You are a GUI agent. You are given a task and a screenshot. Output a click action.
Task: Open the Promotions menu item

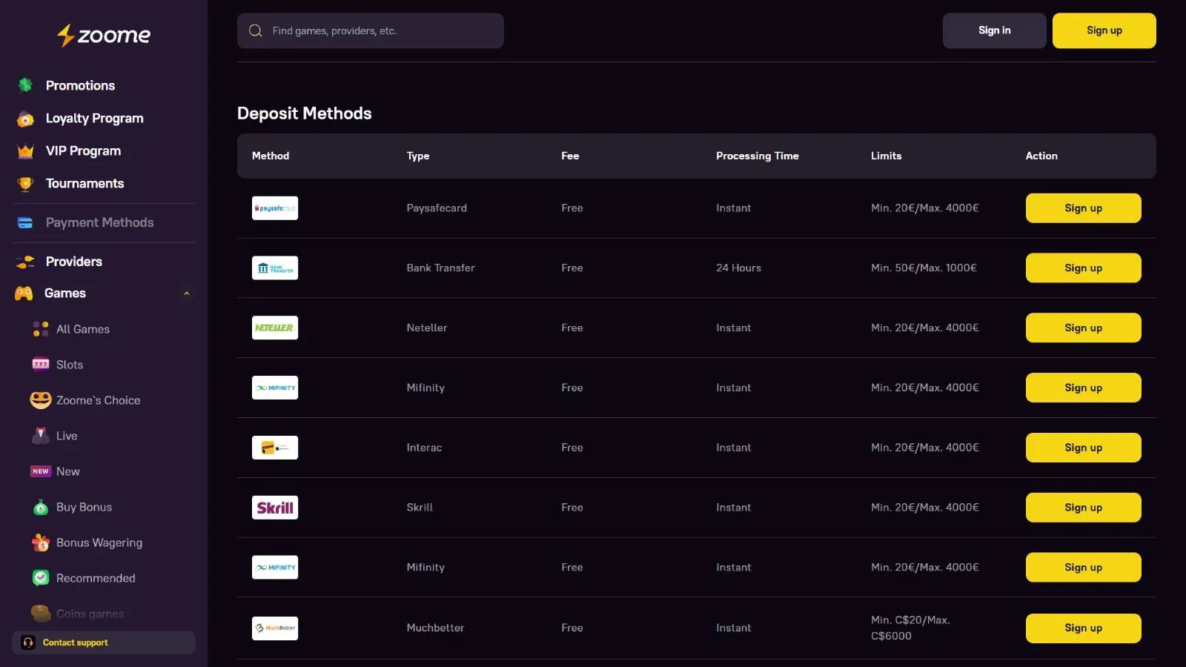click(x=80, y=86)
